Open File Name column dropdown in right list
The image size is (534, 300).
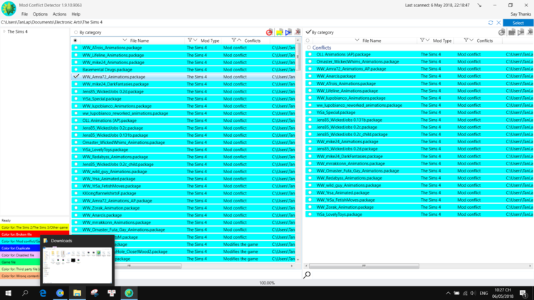coord(357,40)
